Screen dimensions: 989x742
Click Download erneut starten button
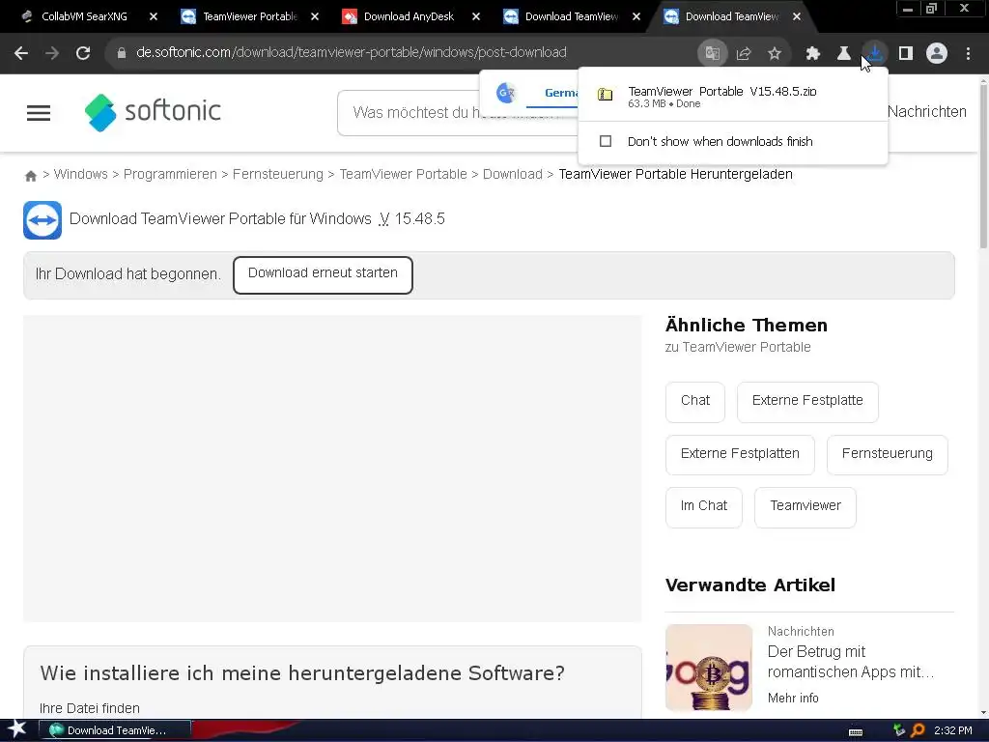(323, 274)
